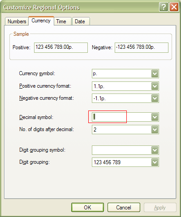Viewport: 181px width, 217px height.
Task: Expand the Negative currency format dropdown arrow
Action: click(x=155, y=98)
